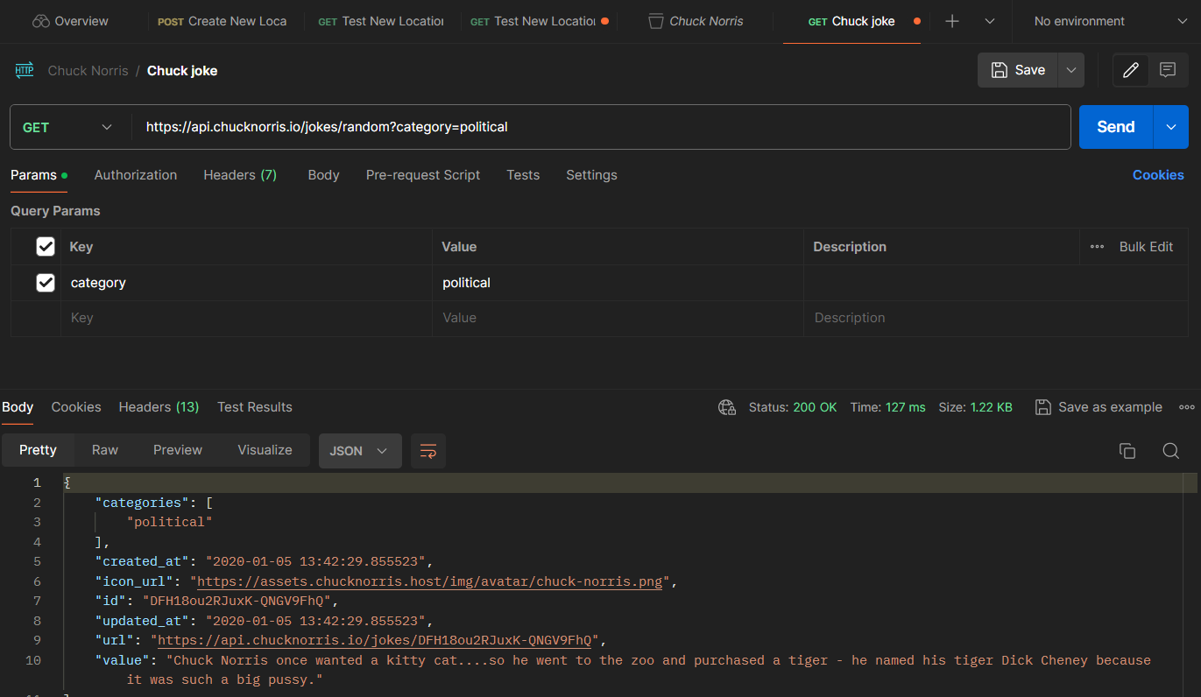The height and width of the screenshot is (697, 1201).
Task: Click the category key cell
Action: point(246,283)
